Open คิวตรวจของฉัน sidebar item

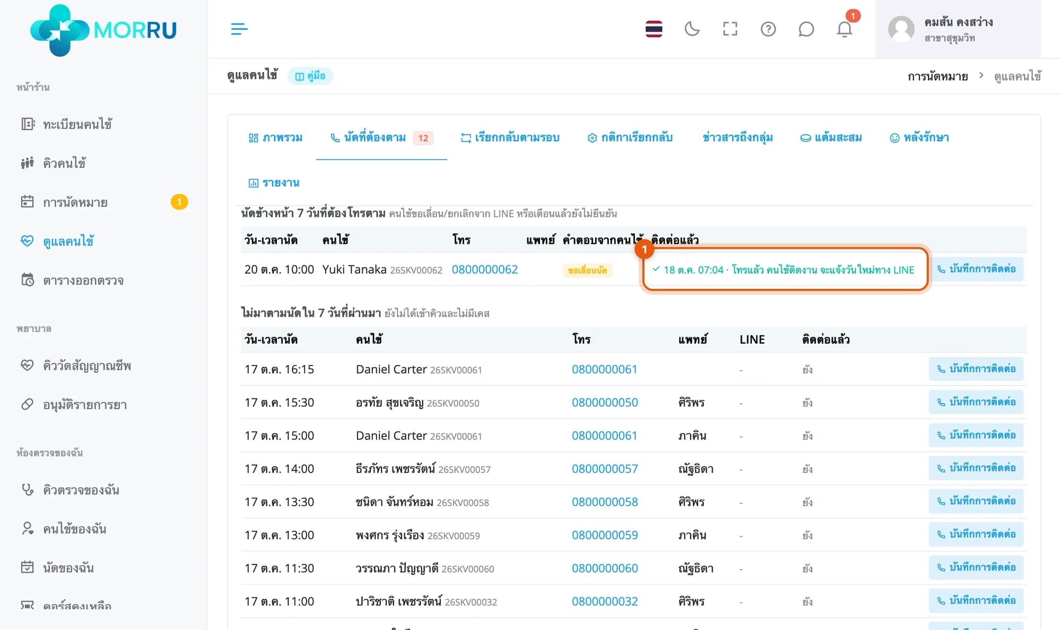point(81,489)
